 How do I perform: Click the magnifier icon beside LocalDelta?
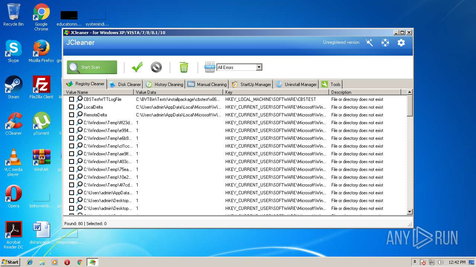click(79, 107)
